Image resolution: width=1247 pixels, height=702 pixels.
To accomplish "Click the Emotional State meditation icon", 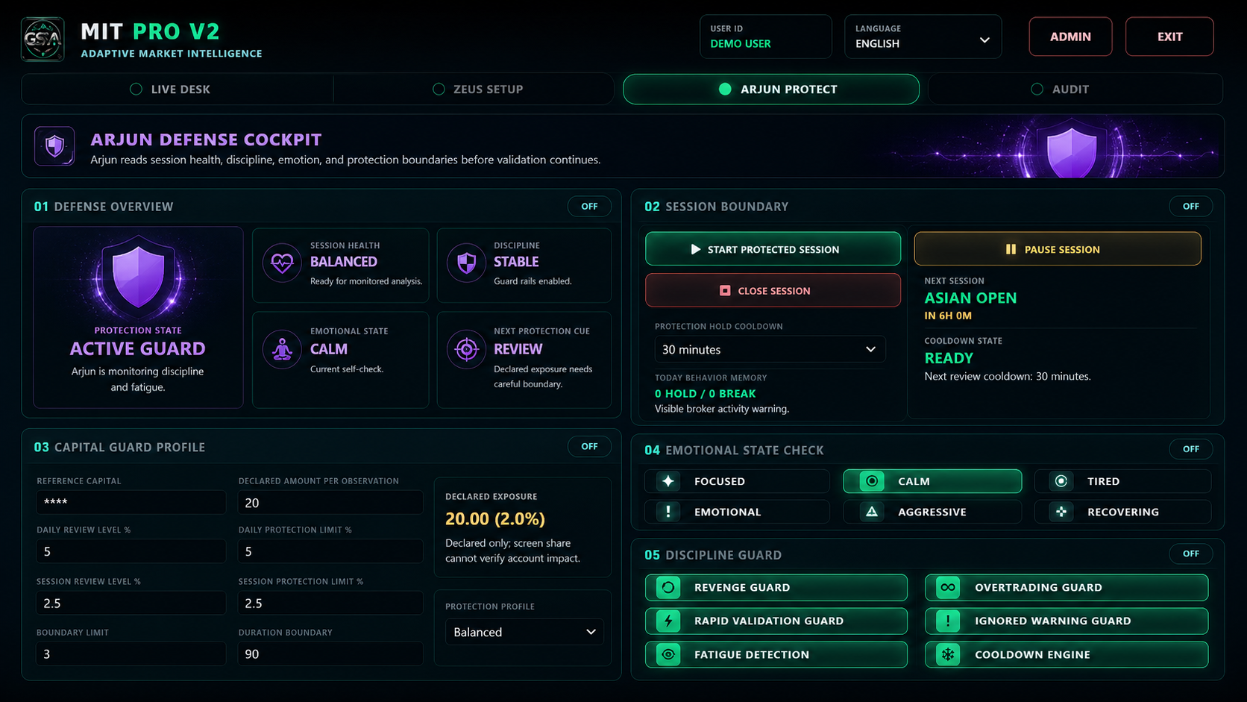I will click(282, 349).
